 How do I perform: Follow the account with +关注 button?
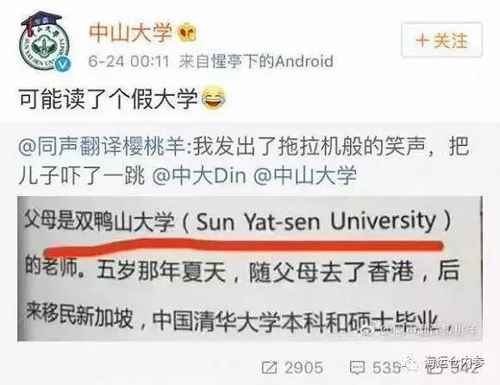tap(441, 41)
